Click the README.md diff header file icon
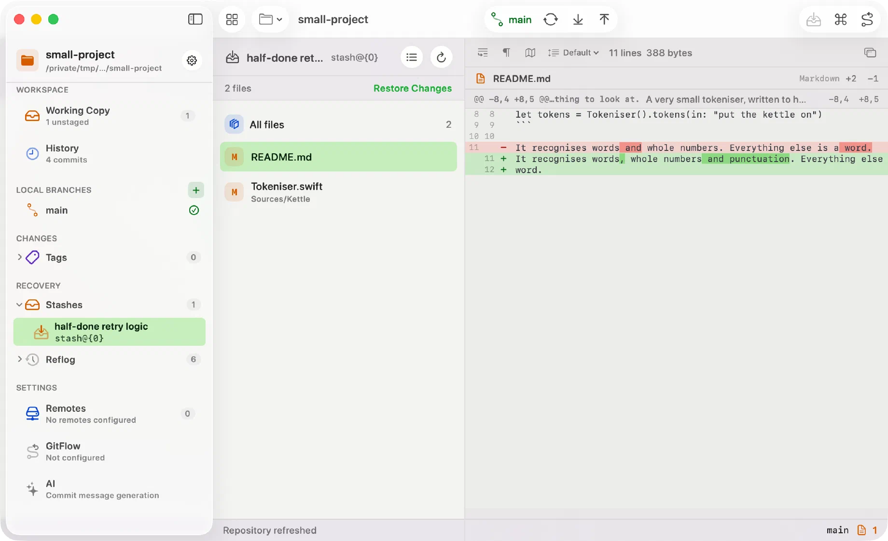This screenshot has width=888, height=541. click(480, 78)
